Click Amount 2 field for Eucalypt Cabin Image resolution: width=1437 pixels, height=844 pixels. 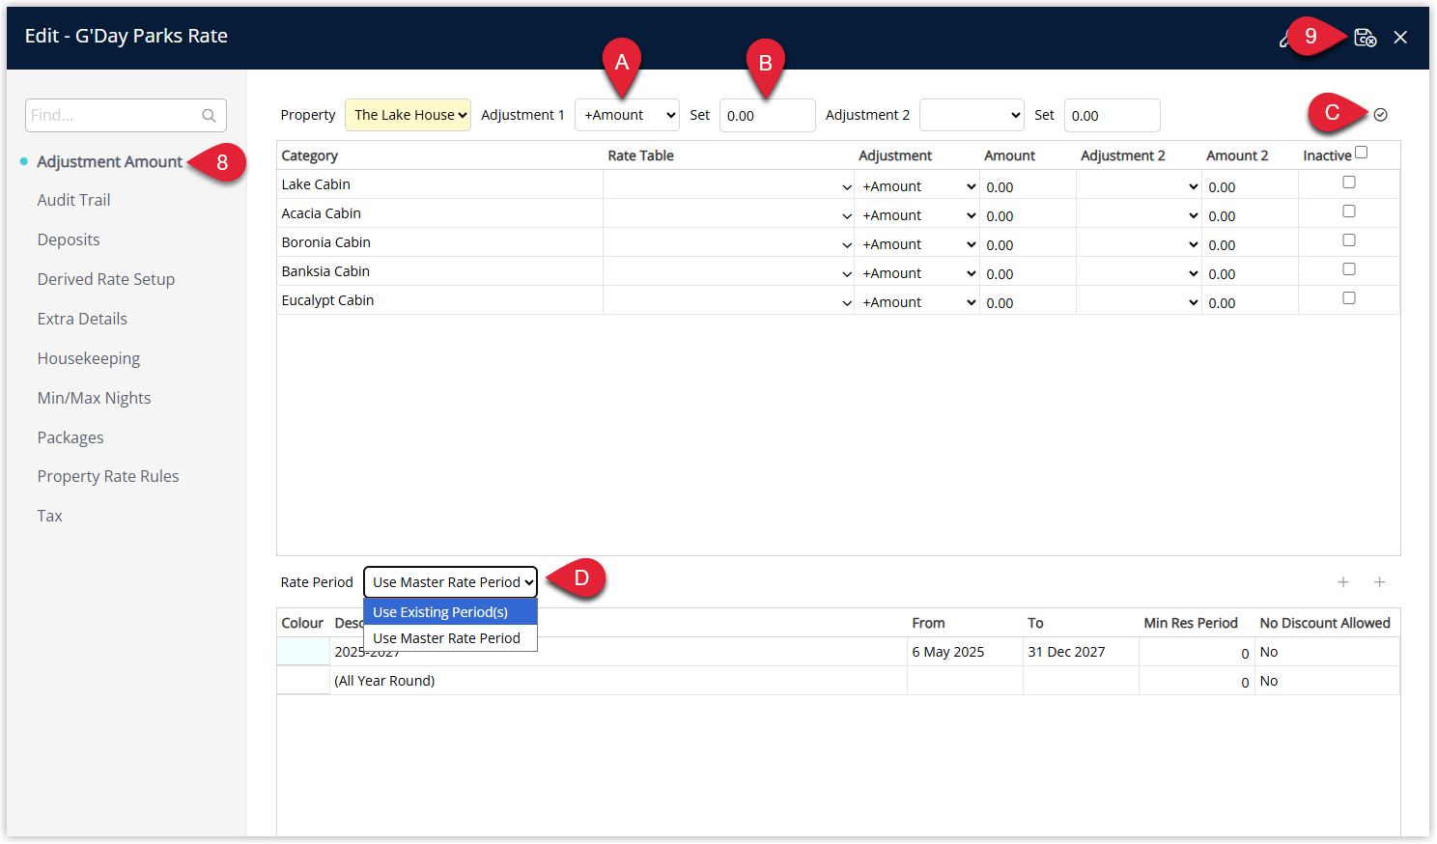(1250, 303)
